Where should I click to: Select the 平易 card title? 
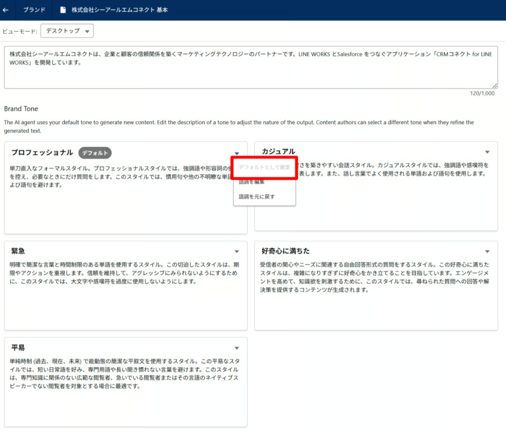18,348
